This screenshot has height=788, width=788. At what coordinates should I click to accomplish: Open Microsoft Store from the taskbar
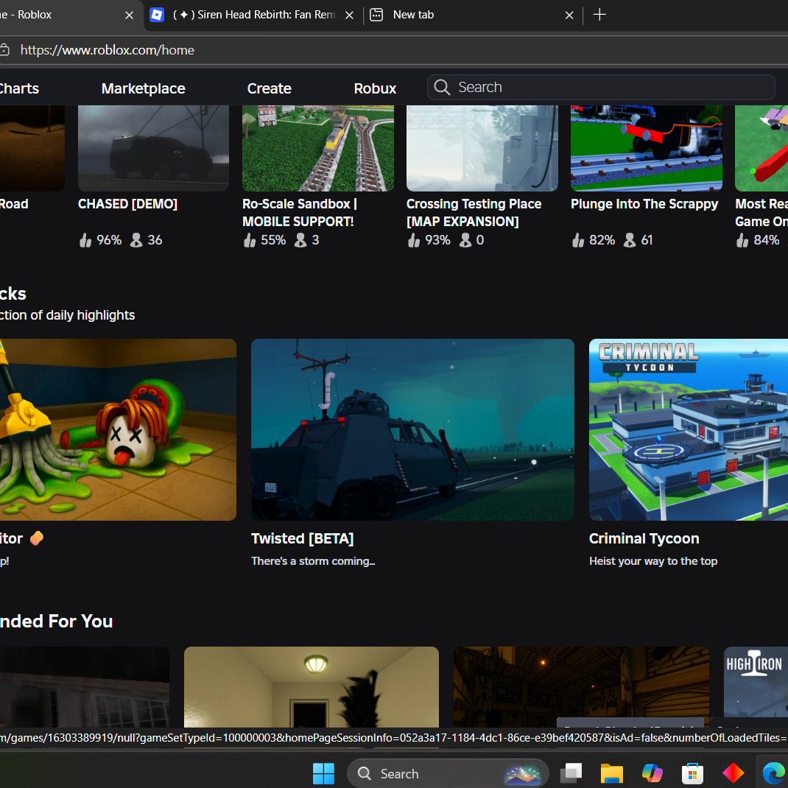(692, 773)
